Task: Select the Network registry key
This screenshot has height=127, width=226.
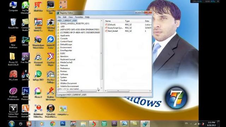Action: point(64,65)
